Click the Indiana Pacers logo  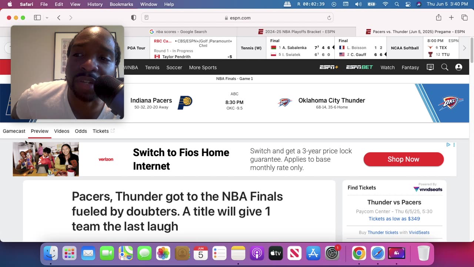tap(185, 102)
